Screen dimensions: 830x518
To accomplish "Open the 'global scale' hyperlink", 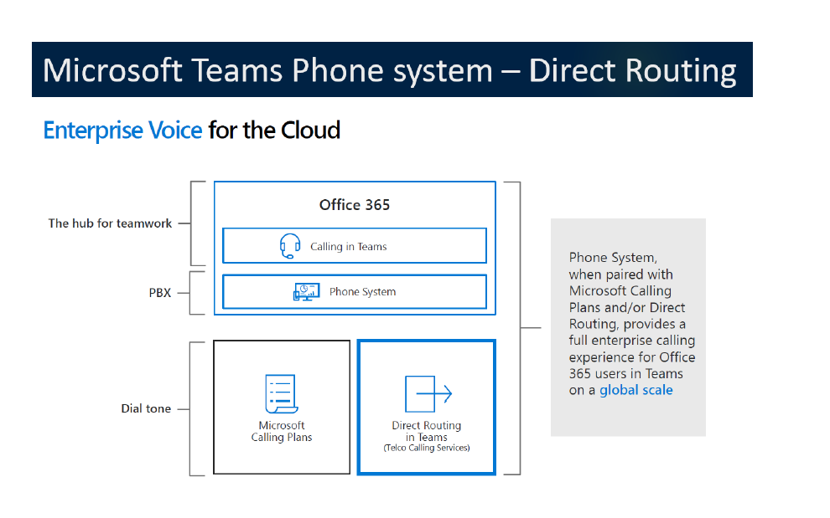I will (635, 390).
